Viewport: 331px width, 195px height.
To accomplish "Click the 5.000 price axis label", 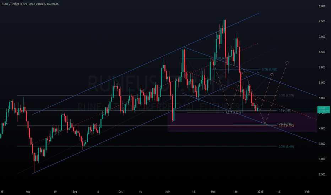I will coord(322,98).
